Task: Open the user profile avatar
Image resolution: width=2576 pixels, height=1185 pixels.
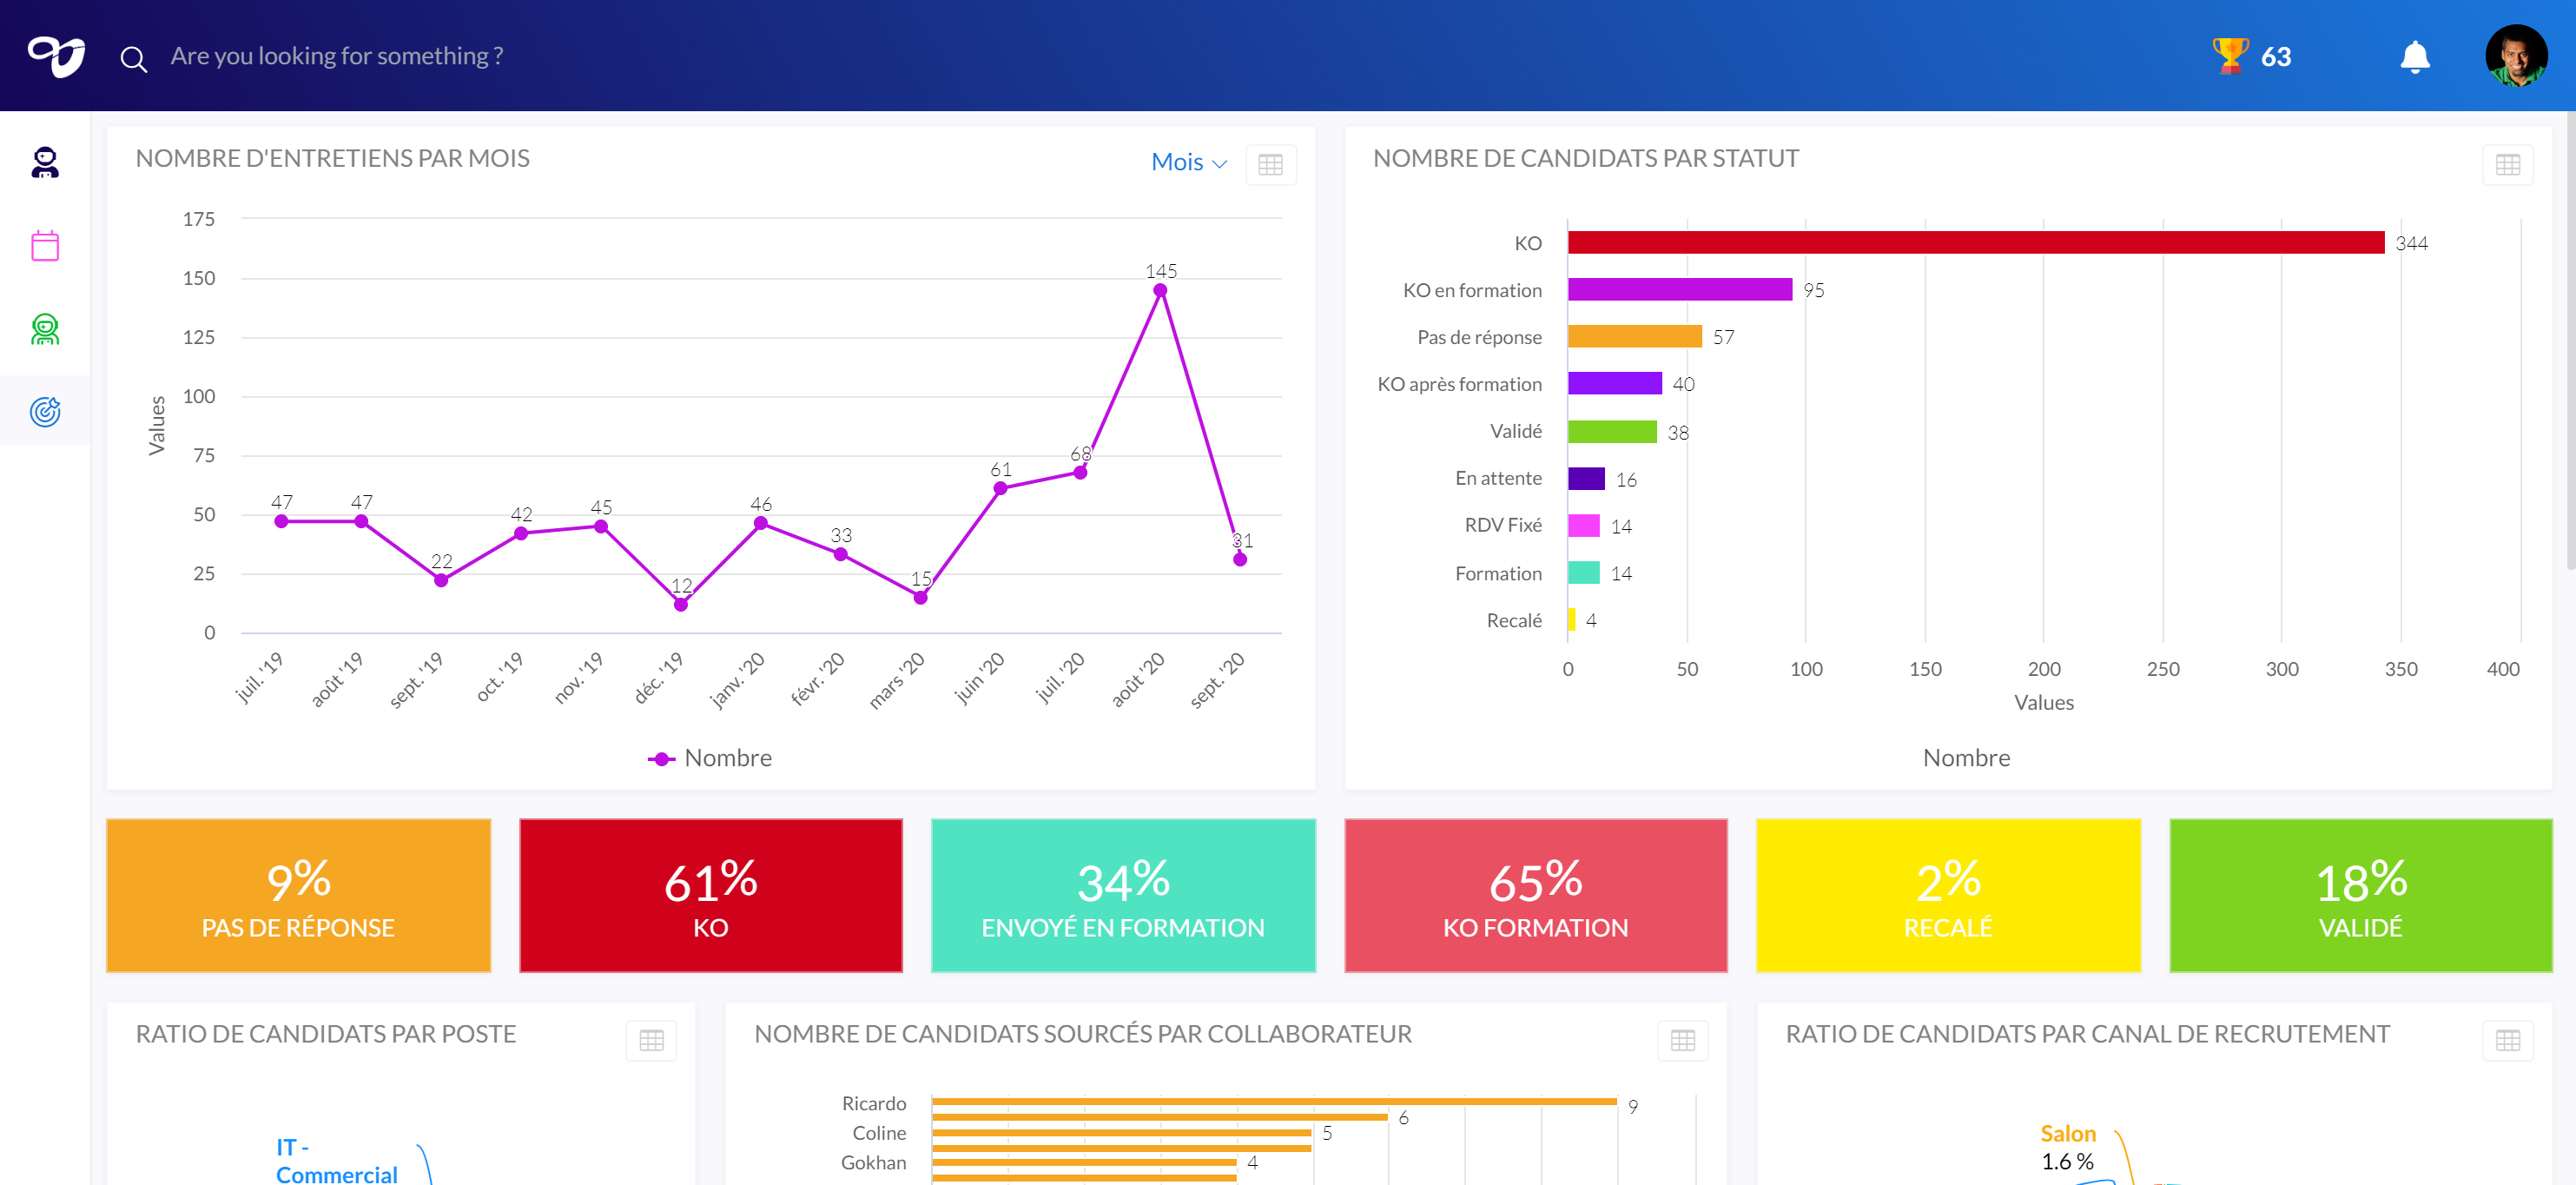Action: pos(2516,56)
